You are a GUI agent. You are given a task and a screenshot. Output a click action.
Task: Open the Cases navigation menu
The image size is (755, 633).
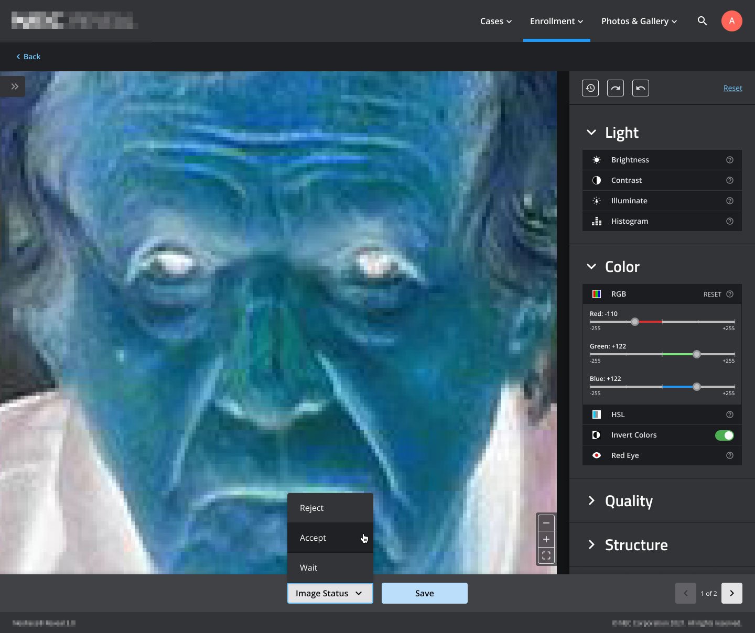[x=496, y=21]
